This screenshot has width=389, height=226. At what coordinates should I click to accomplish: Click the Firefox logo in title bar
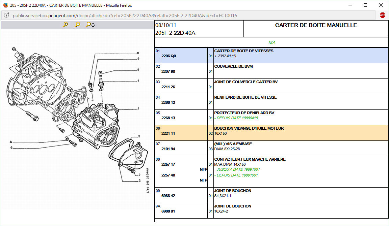tap(4, 5)
